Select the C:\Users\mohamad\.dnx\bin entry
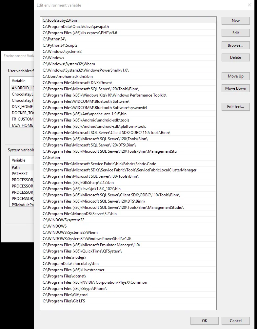Screen dimensions: 257x329 click(x=128, y=77)
